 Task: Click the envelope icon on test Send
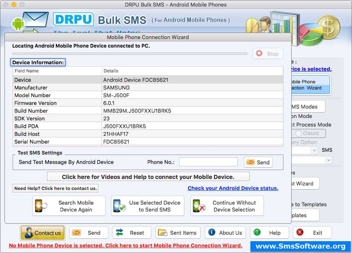coord(250,162)
